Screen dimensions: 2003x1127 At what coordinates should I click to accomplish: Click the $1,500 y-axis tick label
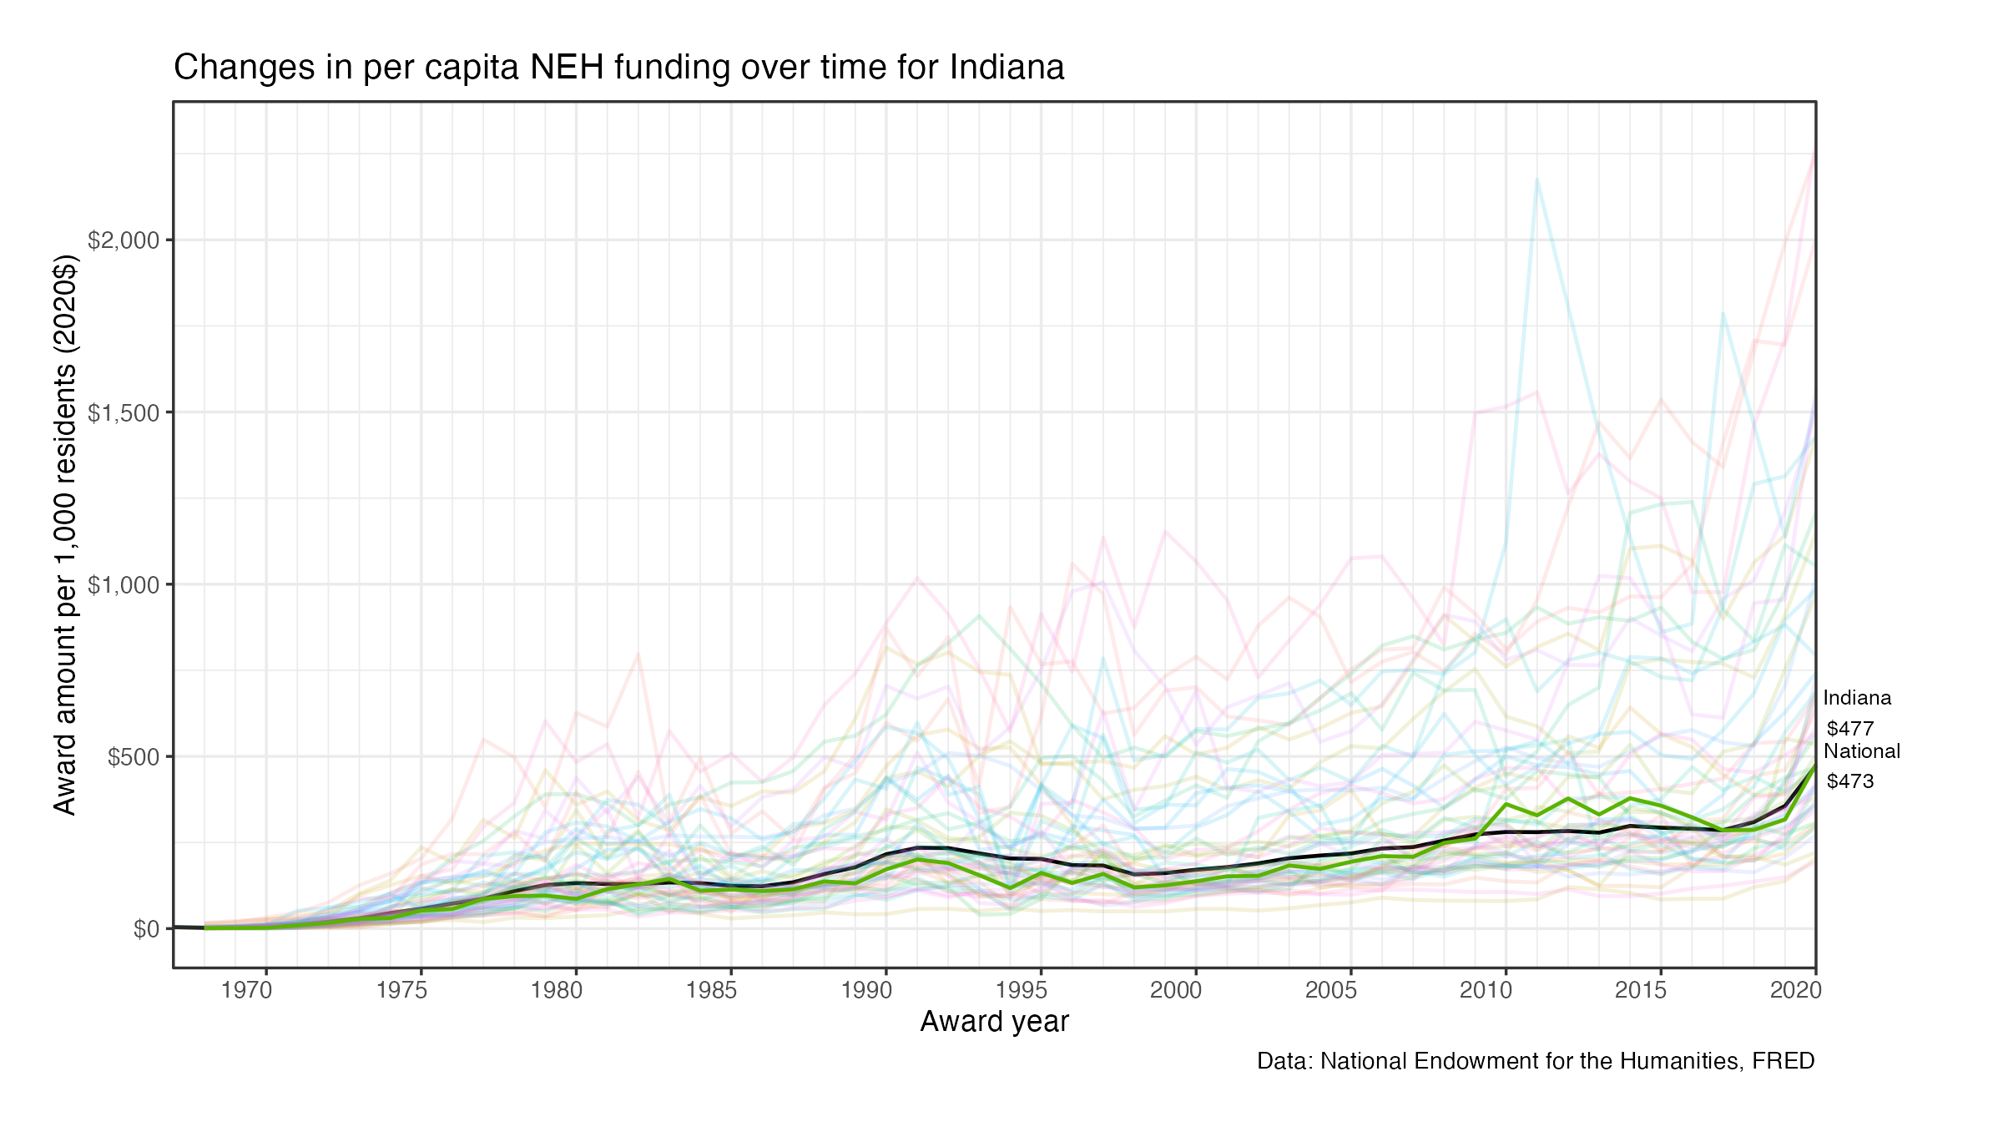pyautogui.click(x=123, y=413)
